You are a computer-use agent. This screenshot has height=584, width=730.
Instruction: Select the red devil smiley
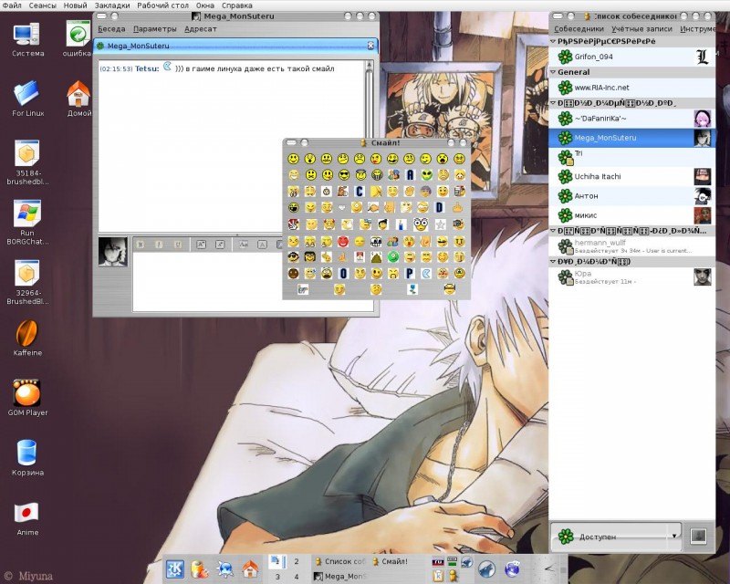coord(343,241)
